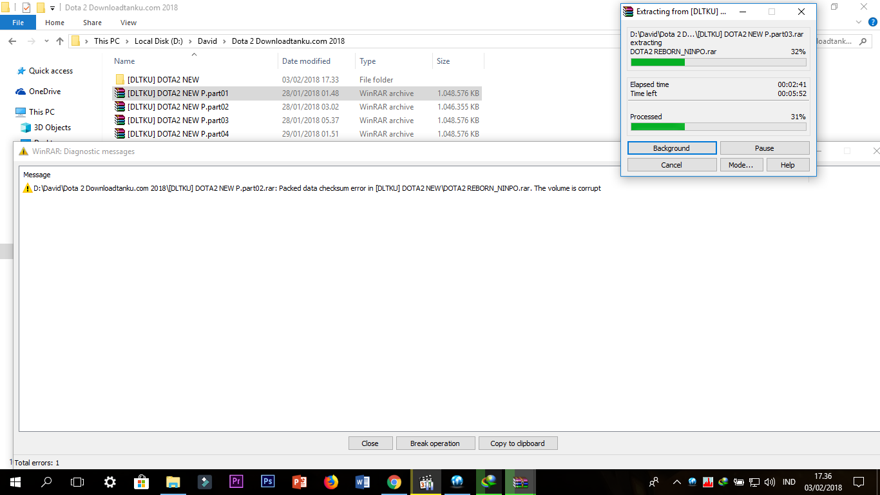The image size is (880, 495).
Task: Click the [DLTKU] DOTA2 NEW folder icon
Action: 120,80
